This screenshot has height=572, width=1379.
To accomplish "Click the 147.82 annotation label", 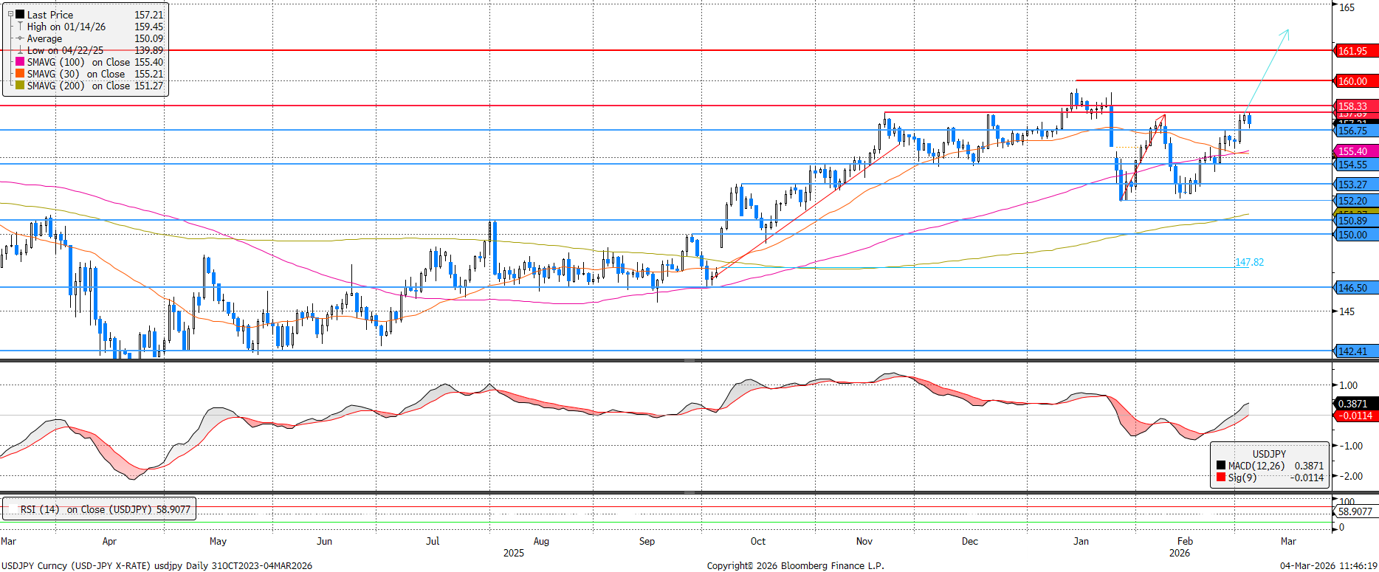I will pyautogui.click(x=1249, y=262).
